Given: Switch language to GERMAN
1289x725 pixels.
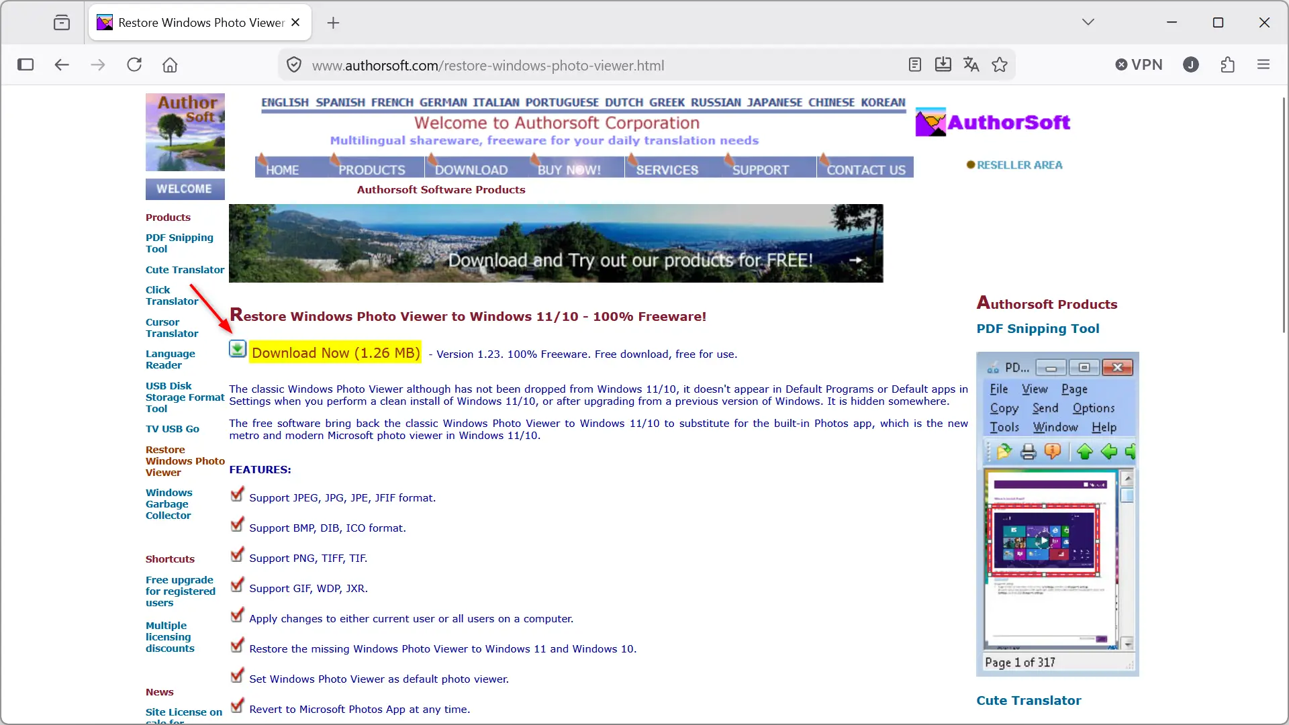Looking at the screenshot, I should (x=443, y=103).
